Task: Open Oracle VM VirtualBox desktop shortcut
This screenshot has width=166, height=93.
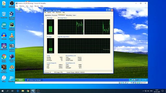Action: pyautogui.click(x=12, y=16)
